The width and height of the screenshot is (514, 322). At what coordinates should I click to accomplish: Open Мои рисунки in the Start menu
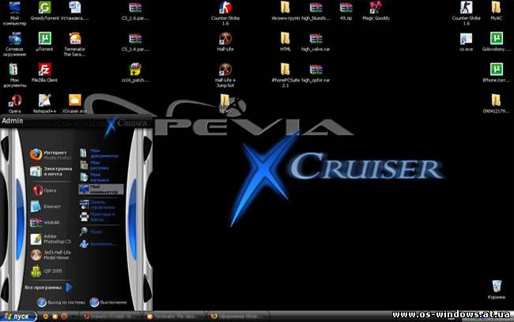(x=95, y=165)
